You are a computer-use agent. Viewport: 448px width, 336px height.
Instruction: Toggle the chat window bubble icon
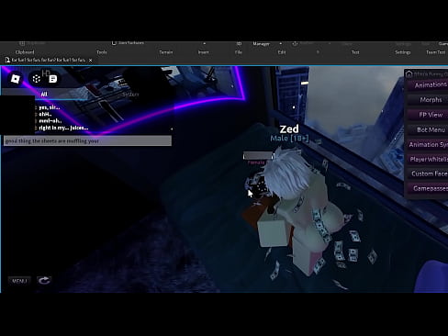52,79
